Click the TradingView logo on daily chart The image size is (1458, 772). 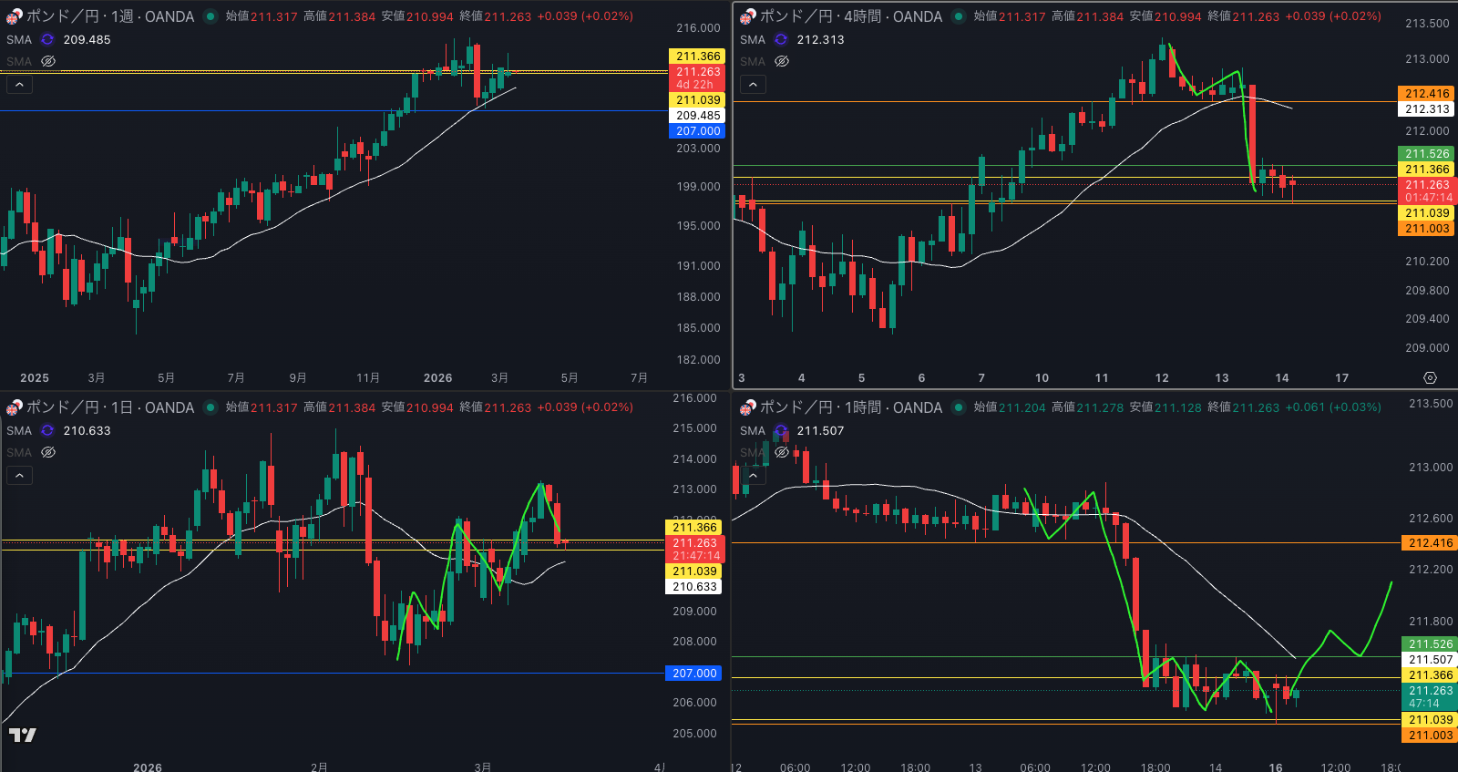[23, 735]
